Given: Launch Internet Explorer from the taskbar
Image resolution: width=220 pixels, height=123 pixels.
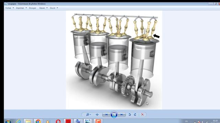Looking at the screenshot, I should (x=18, y=121).
